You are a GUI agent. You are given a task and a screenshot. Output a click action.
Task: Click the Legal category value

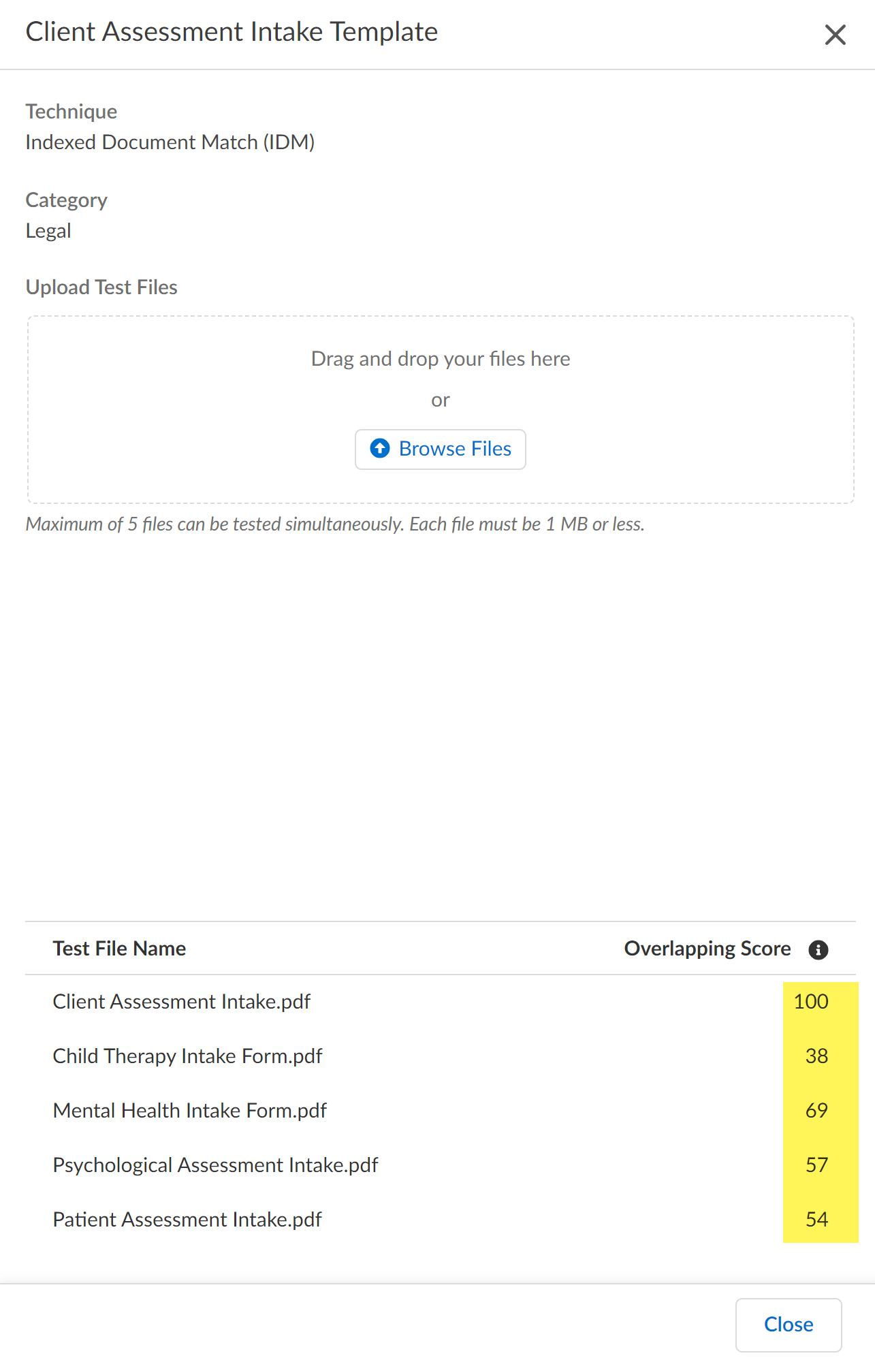pos(48,230)
